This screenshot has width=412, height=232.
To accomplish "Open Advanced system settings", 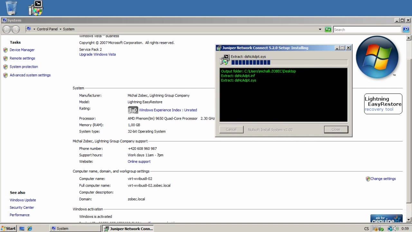I will pyautogui.click(x=30, y=75).
